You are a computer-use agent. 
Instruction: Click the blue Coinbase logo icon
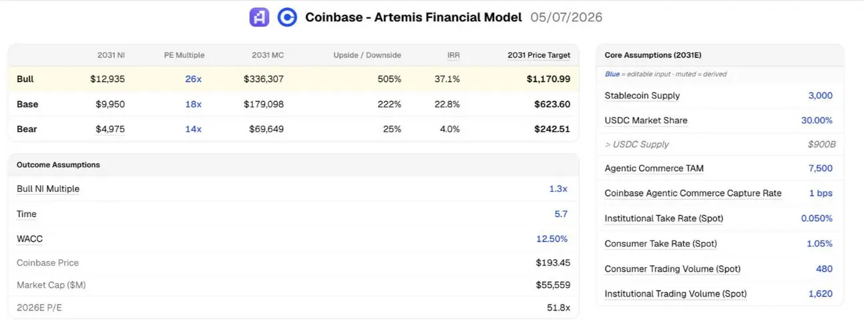287,17
